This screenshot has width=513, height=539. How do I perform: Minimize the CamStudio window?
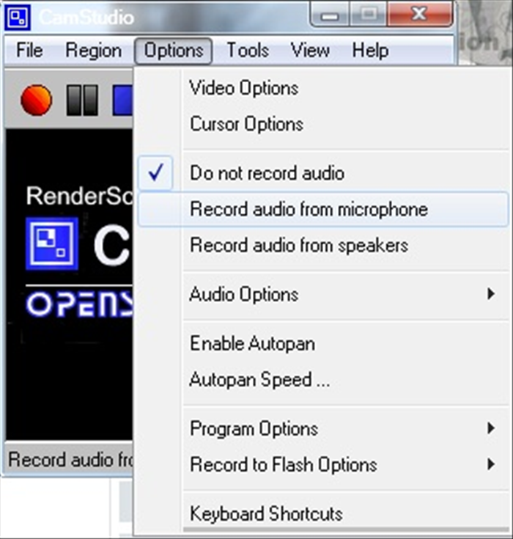pyautogui.click(x=330, y=15)
